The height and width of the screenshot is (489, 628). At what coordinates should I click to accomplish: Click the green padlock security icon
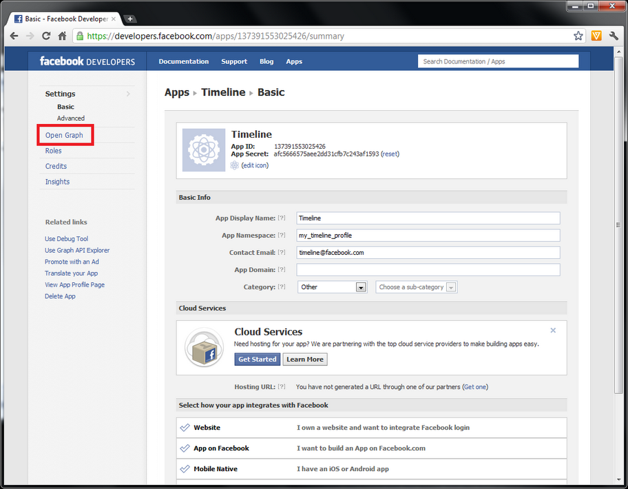[80, 36]
